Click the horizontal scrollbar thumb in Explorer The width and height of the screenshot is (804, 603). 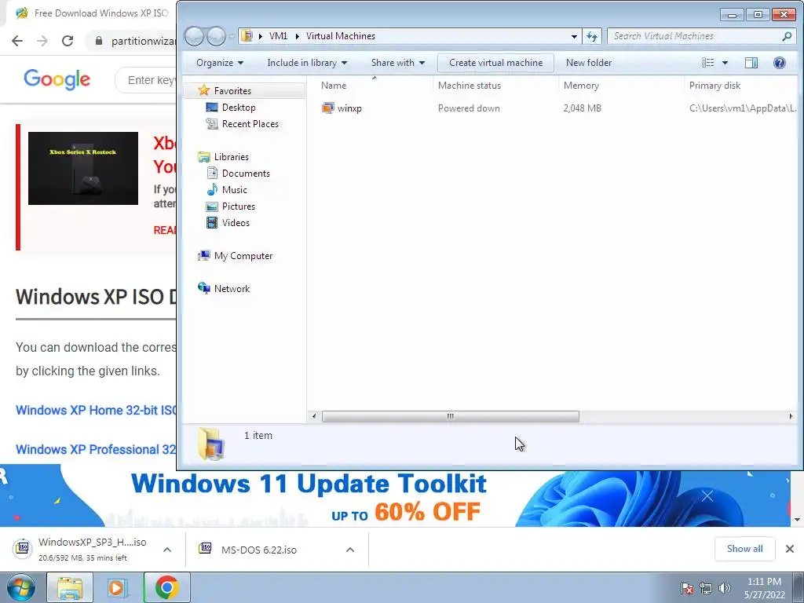coord(450,416)
